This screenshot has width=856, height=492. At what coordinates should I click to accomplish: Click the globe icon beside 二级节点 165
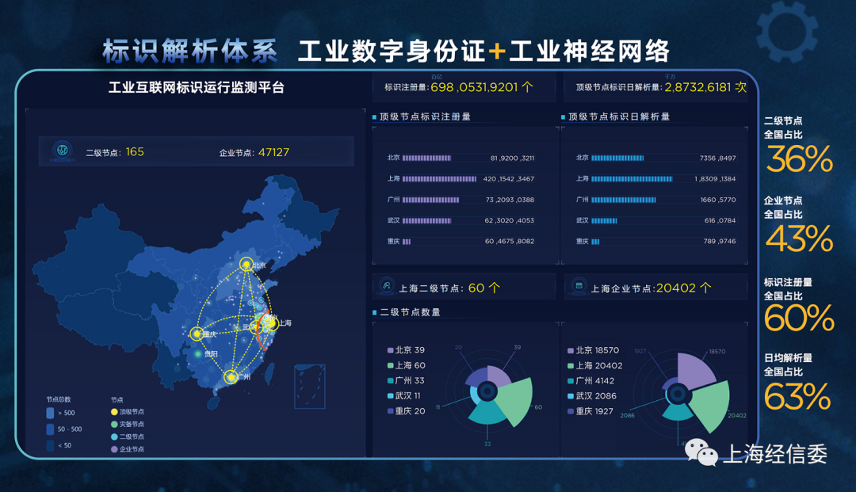point(62,151)
